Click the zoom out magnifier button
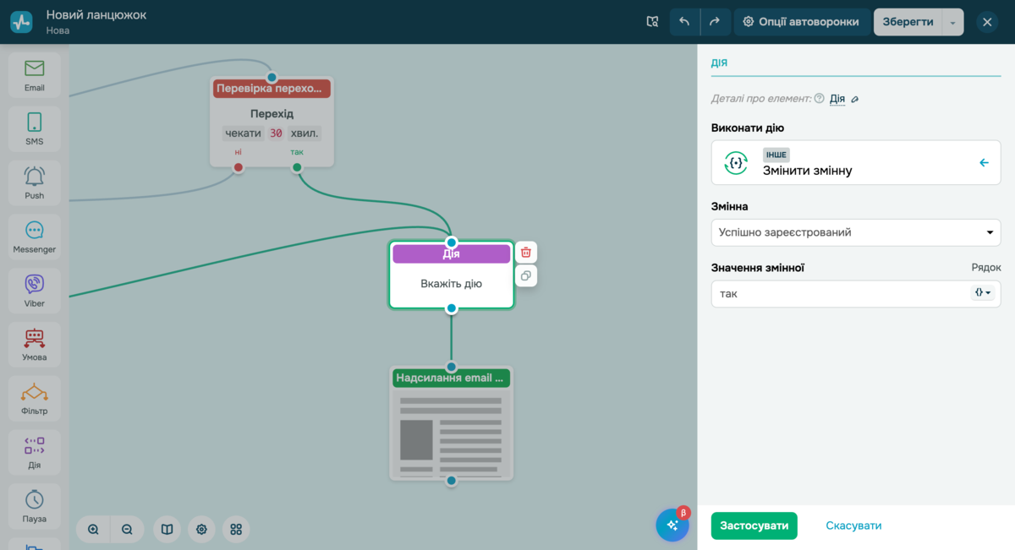 click(x=127, y=529)
